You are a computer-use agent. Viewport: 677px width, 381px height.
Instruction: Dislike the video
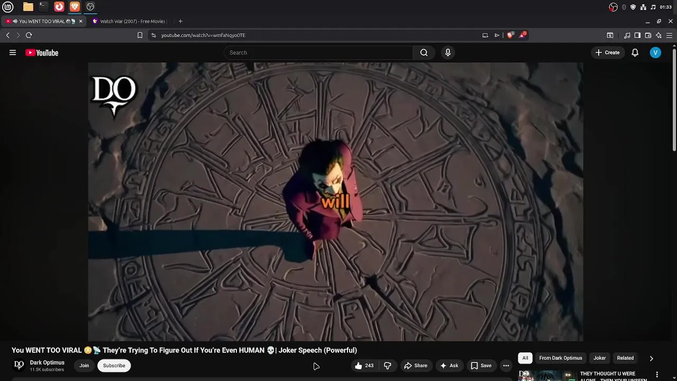[388, 366]
